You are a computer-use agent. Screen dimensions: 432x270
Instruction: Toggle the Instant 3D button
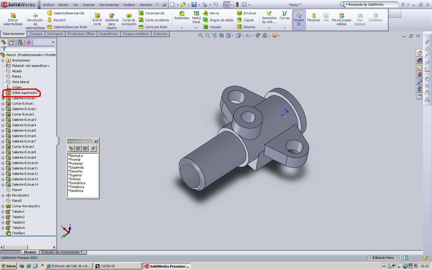[x=298, y=19]
